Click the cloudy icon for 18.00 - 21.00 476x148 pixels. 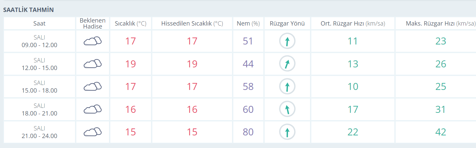tap(92, 109)
